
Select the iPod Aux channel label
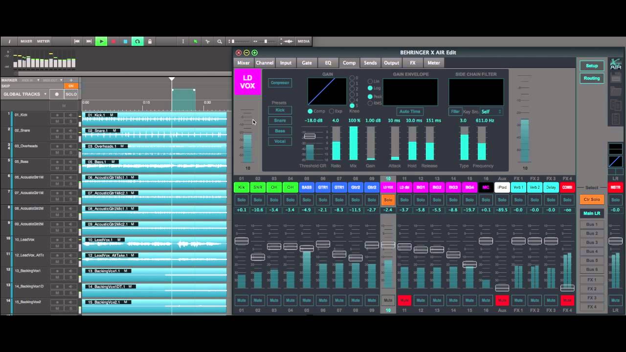click(502, 187)
